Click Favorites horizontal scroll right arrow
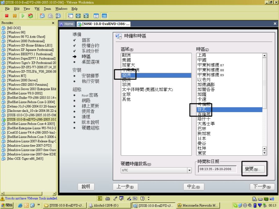The width and height of the screenshot is (279, 209). coord(54,194)
